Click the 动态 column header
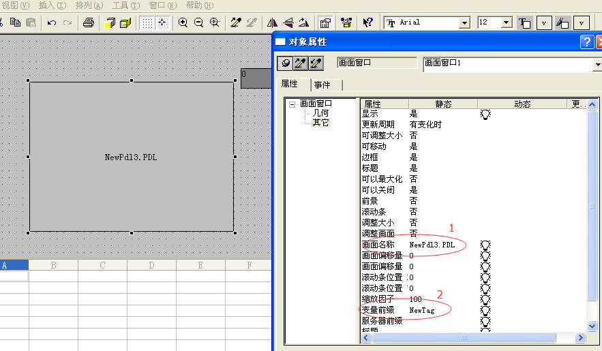 tap(522, 104)
